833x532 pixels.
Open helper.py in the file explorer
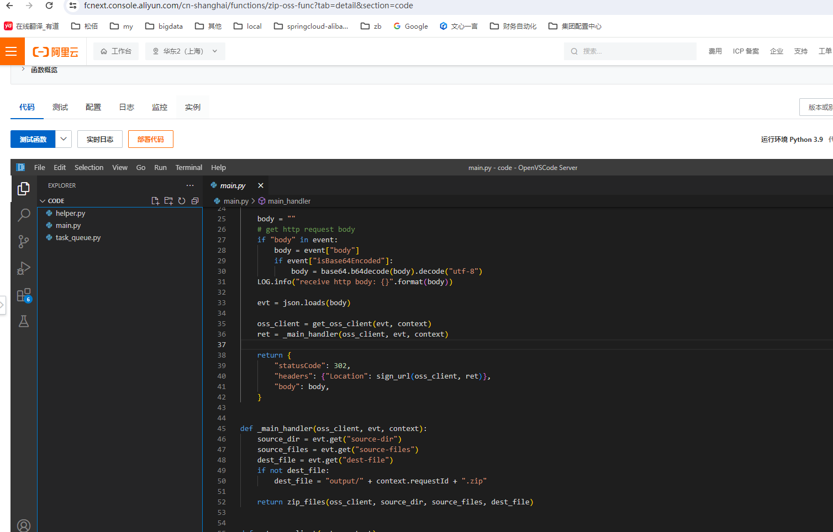70,213
